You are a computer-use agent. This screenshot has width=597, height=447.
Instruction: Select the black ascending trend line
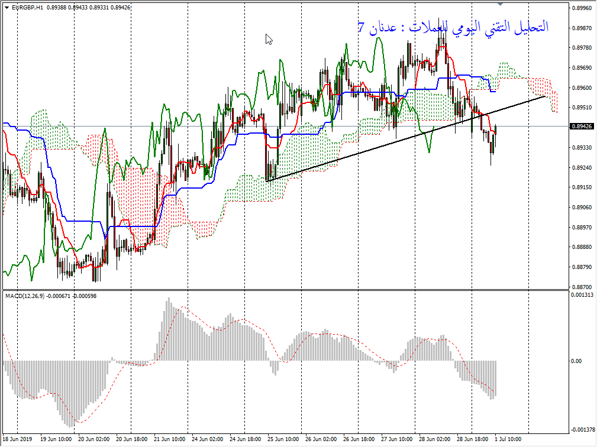coord(406,139)
